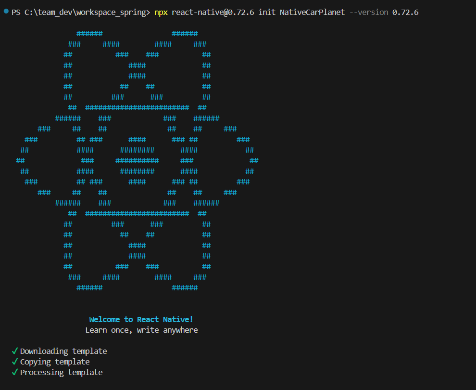476x390 pixels.
Task: Click the 'Processing template' text
Action: (x=62, y=373)
